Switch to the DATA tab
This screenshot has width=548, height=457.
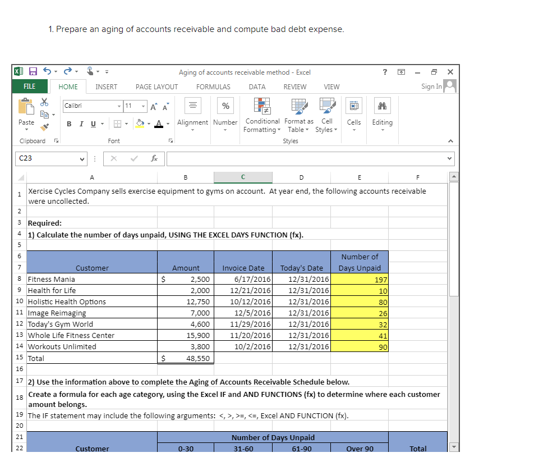click(x=257, y=87)
